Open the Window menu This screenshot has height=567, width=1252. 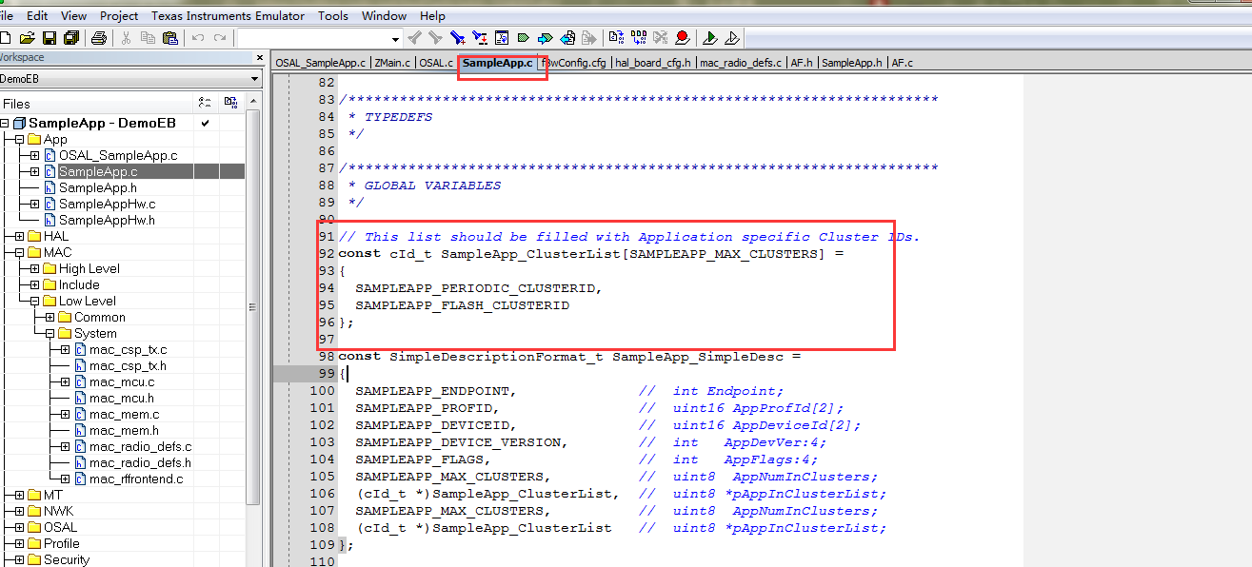click(x=385, y=15)
